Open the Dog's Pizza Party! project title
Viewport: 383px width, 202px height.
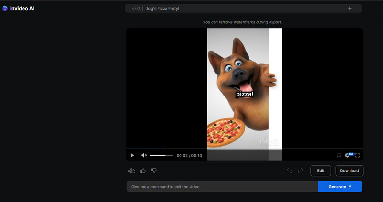(162, 9)
